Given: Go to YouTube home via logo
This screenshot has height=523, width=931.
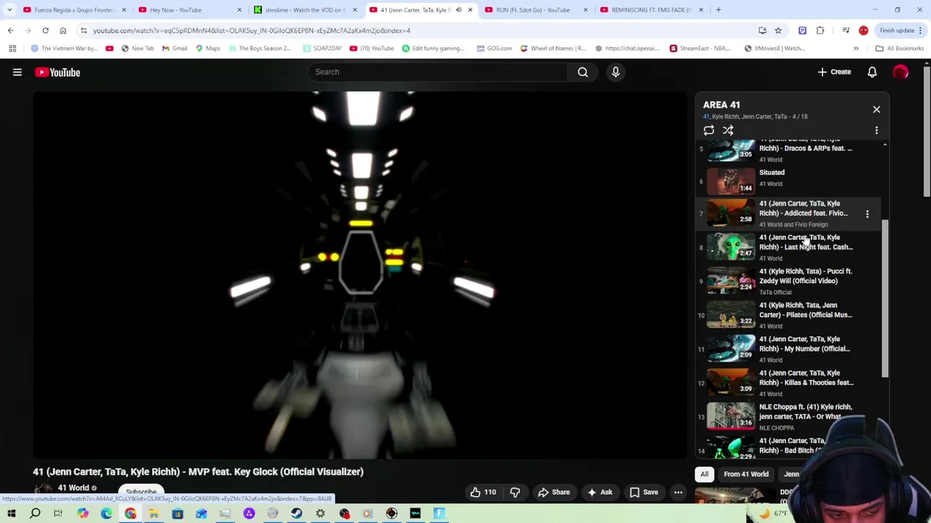Looking at the screenshot, I should coord(57,72).
